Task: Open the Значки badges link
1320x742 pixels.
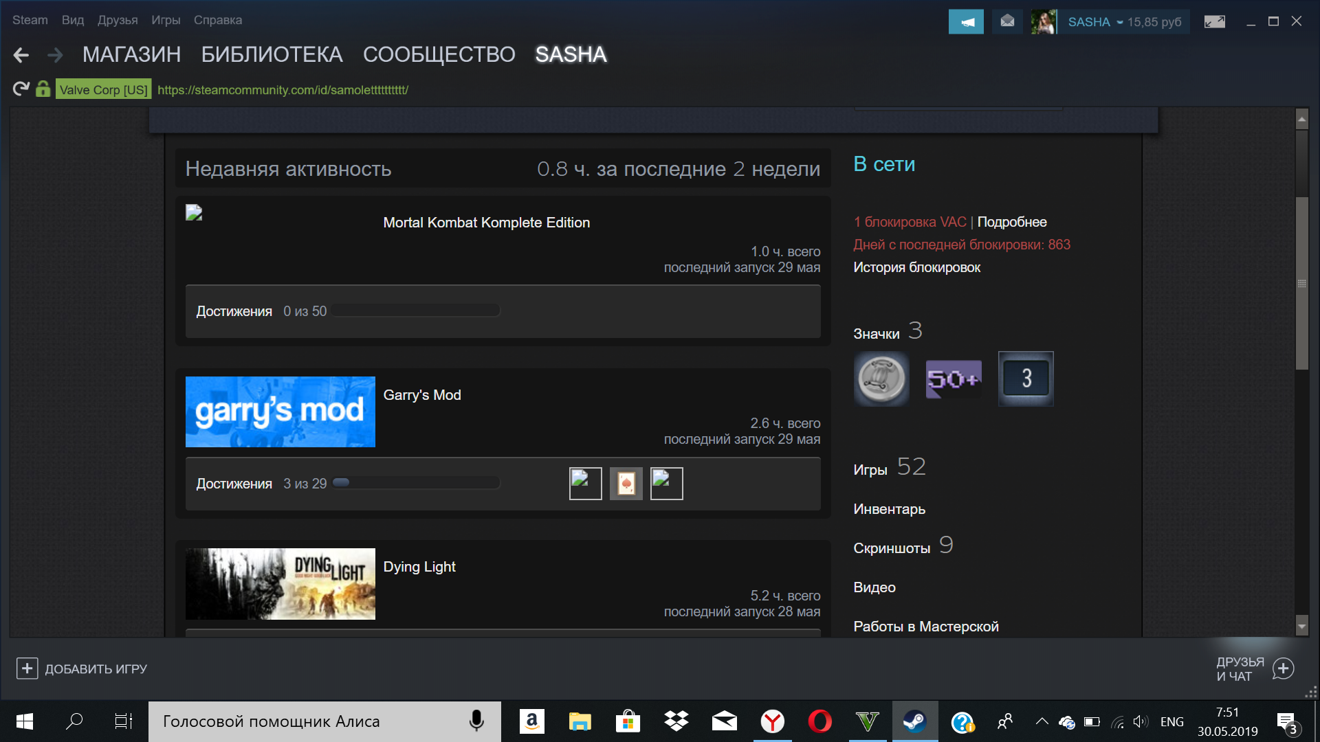Action: (888, 332)
